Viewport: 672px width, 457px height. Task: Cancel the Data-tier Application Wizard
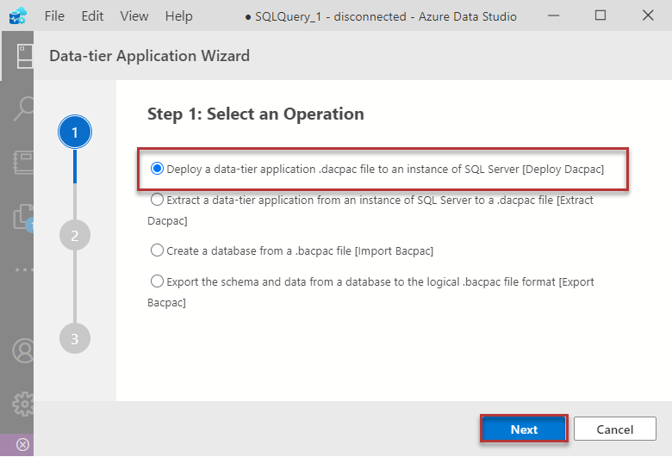pos(615,429)
